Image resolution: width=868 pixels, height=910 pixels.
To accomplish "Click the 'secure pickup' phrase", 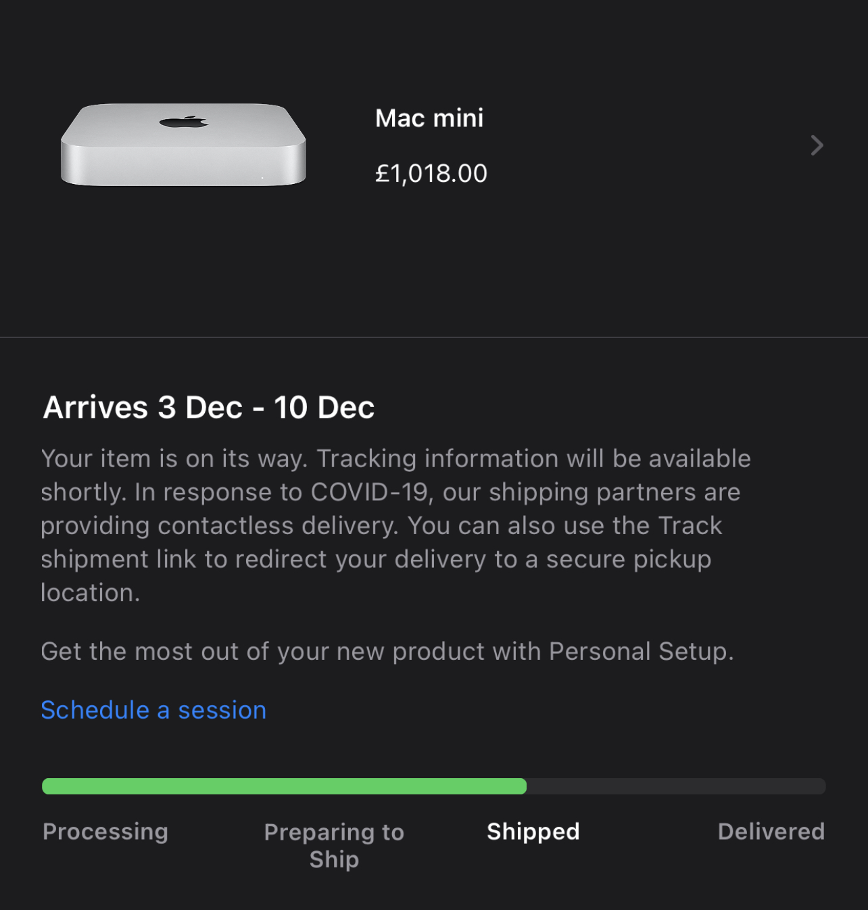I will (628, 559).
